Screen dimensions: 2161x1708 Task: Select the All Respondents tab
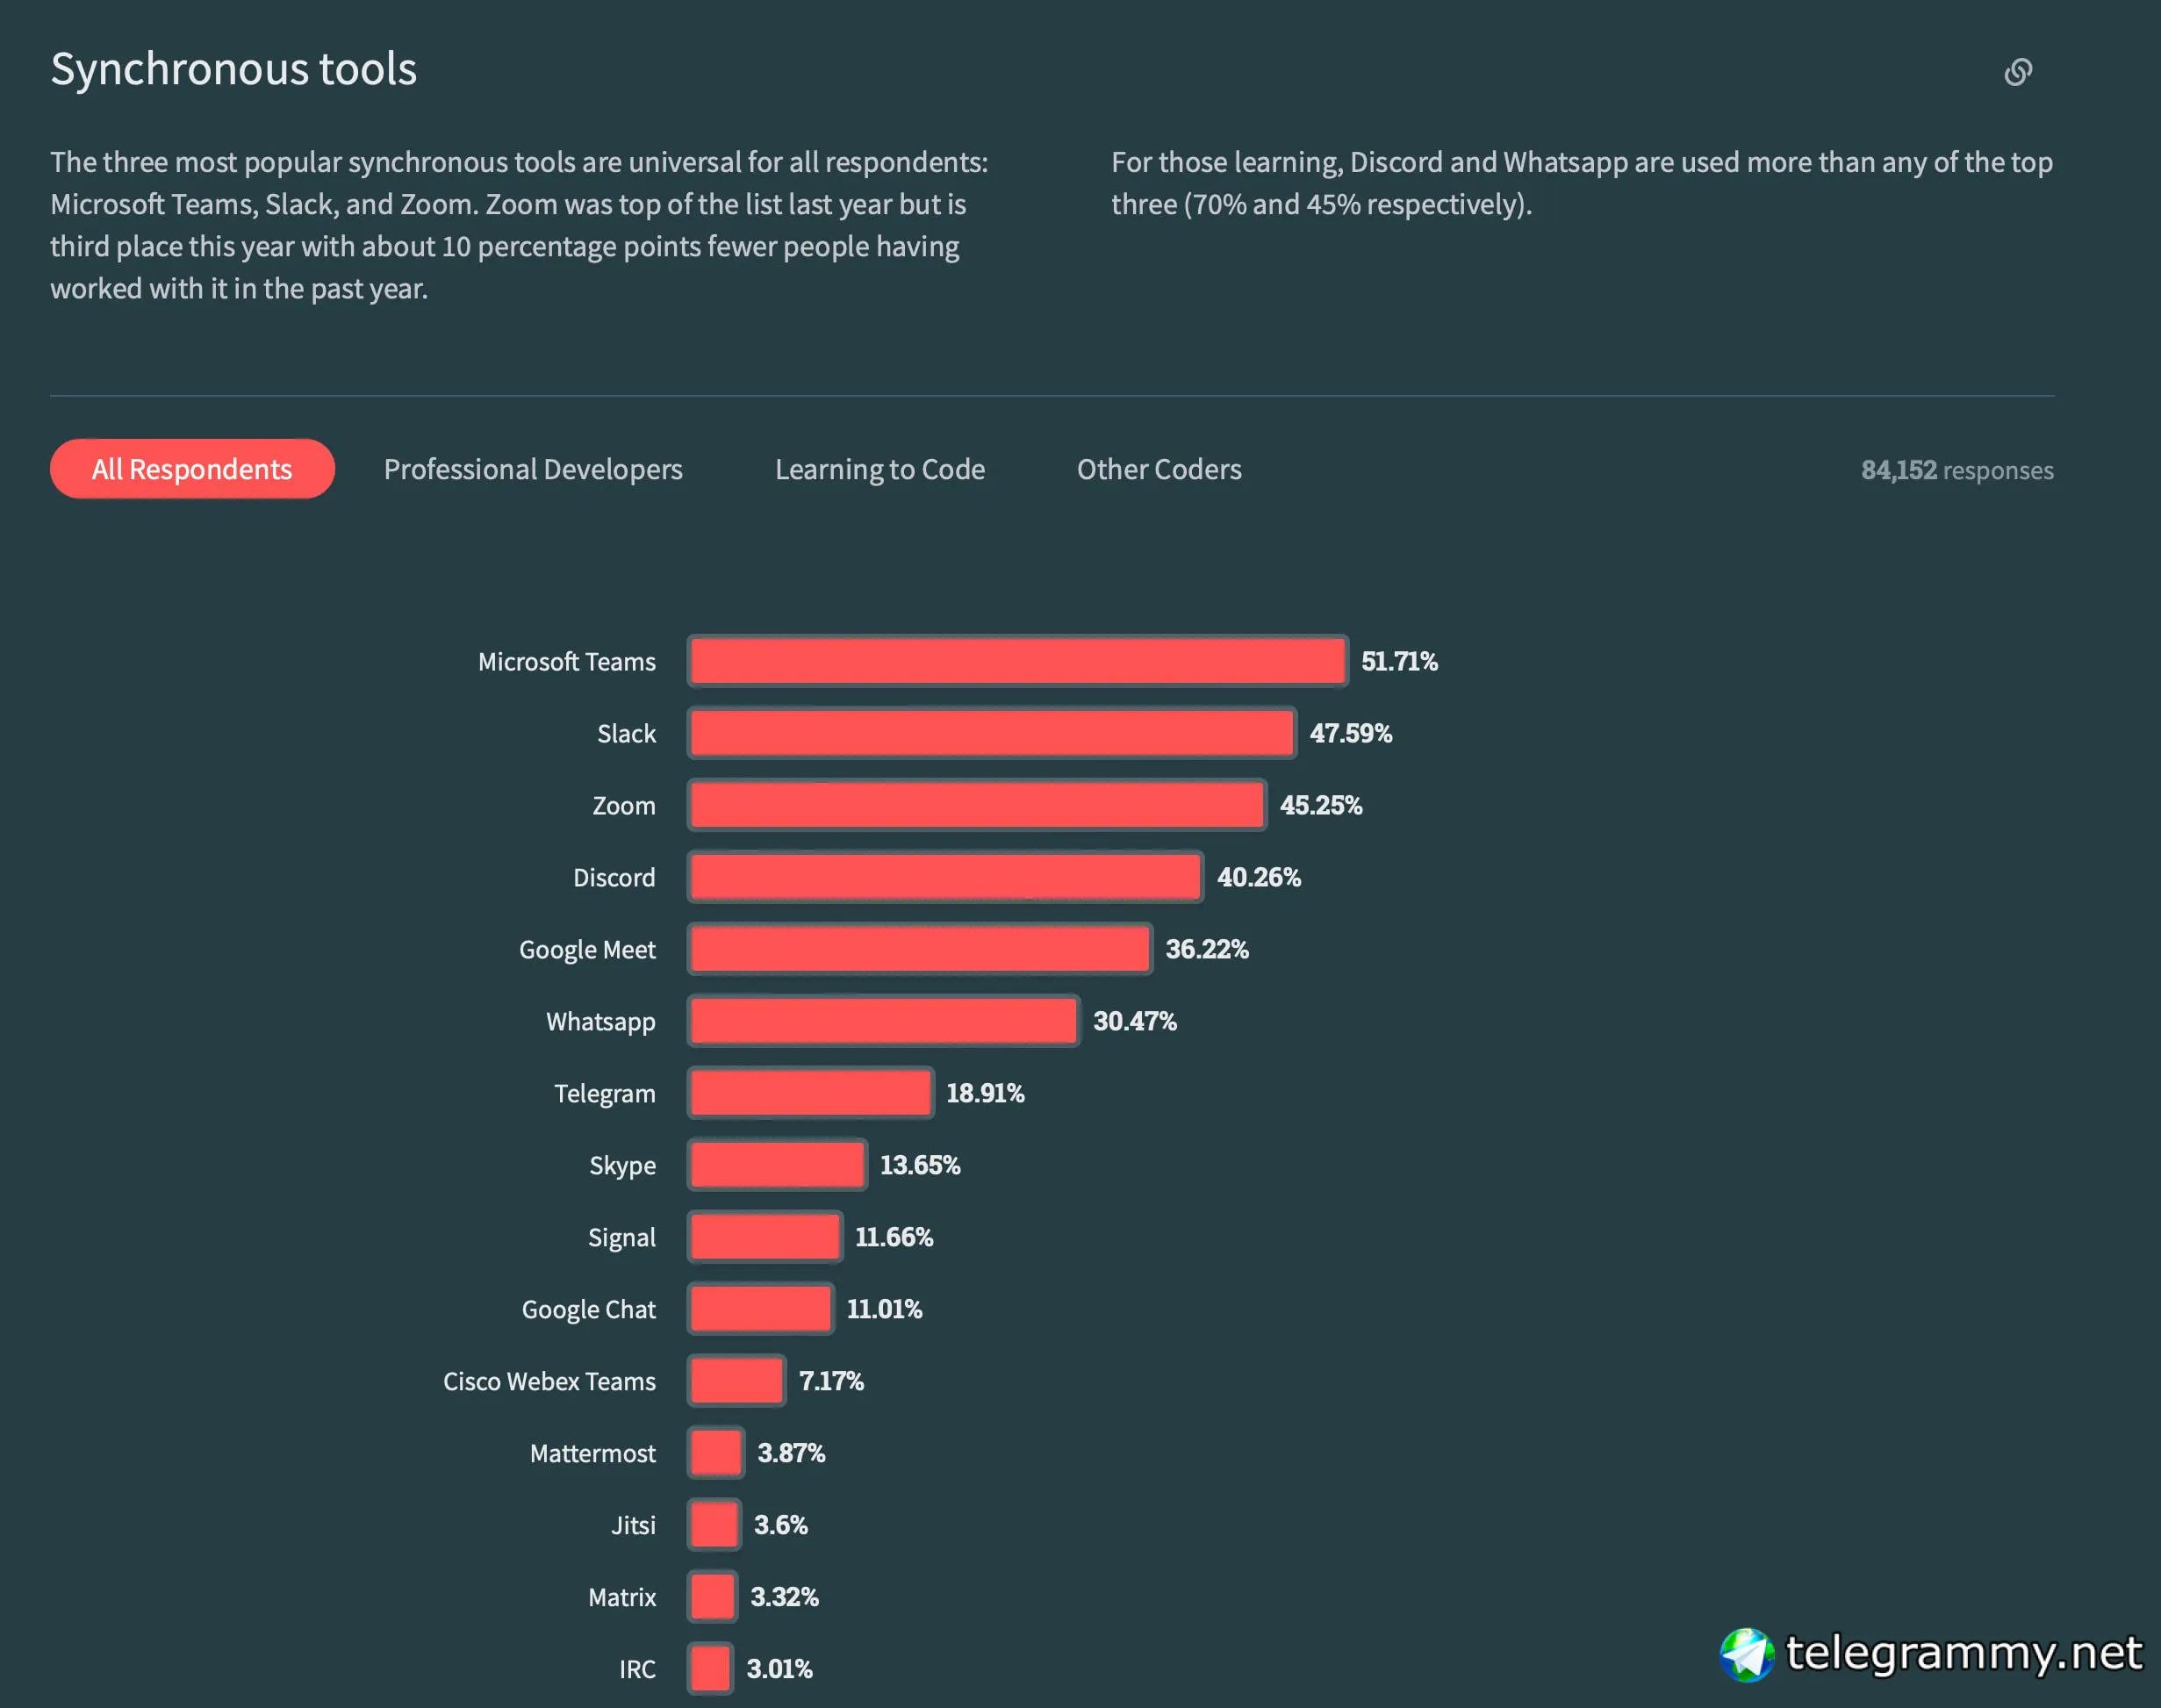click(x=192, y=469)
